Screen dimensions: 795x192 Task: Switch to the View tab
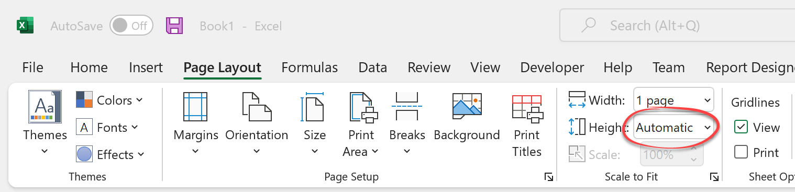(485, 67)
